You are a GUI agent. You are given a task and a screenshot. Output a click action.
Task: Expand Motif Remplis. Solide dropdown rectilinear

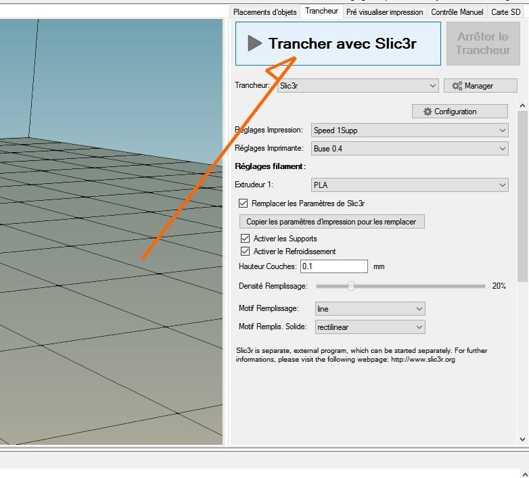point(370,327)
